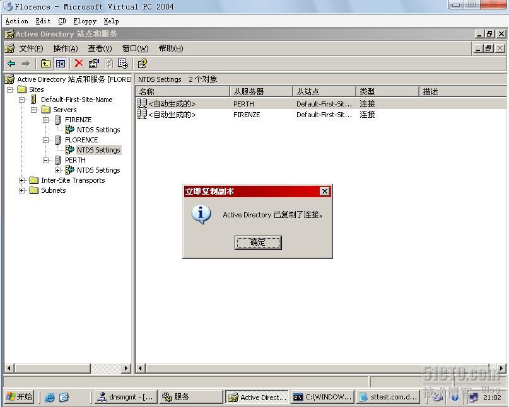509x407 pixels.
Task: Switch to dnsmgmt taskbar window
Action: pos(126,397)
